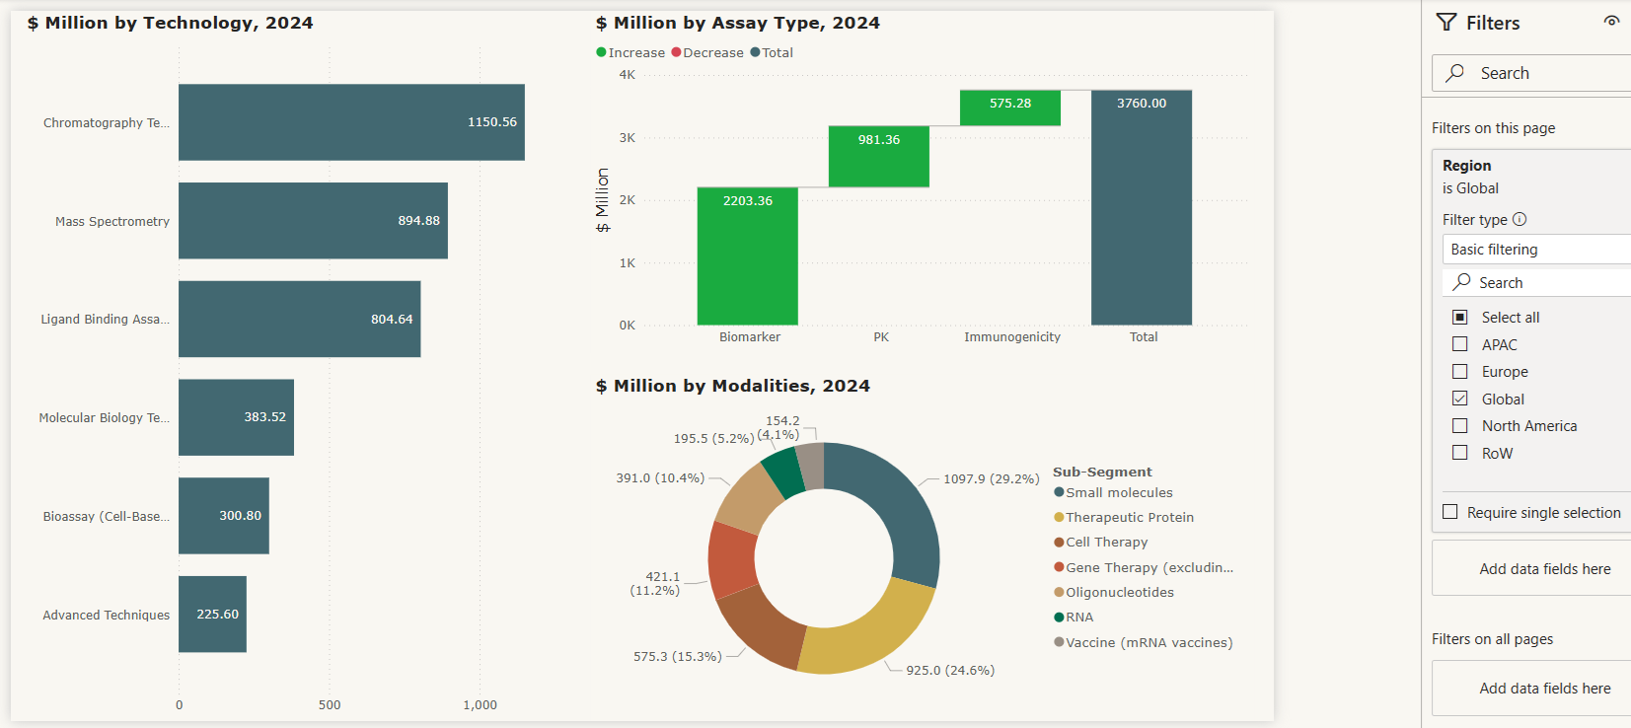
Task: Enable Require single selection checkbox
Action: pyautogui.click(x=1450, y=512)
